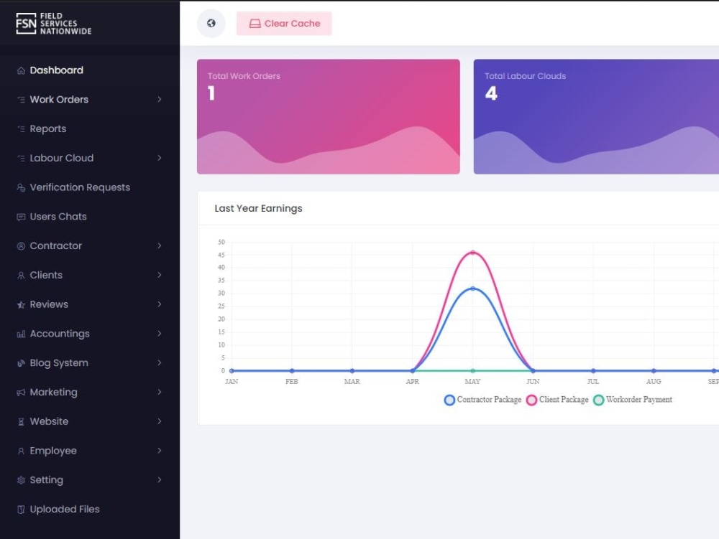The image size is (719, 539).
Task: Expand the Setting submenu chevron
Action: point(159,480)
